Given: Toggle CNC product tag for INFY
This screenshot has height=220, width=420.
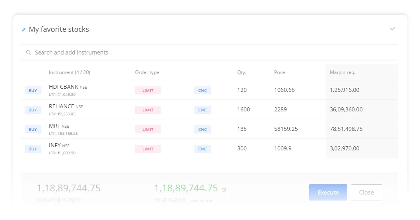Looking at the screenshot, I should (203, 149).
